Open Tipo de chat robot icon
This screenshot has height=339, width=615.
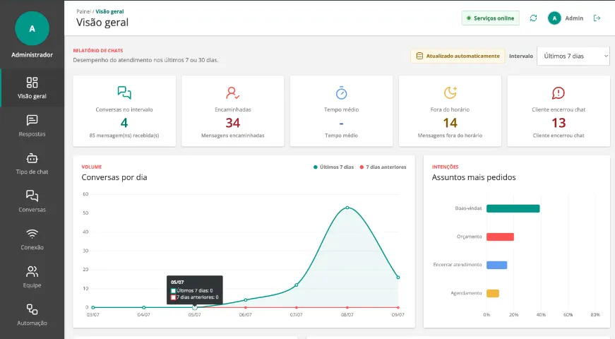click(32, 158)
